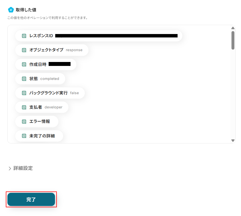Screen dimensions: 241x216
Task: Click the ChatGPT icon beside エラー情報
Action: point(24,122)
